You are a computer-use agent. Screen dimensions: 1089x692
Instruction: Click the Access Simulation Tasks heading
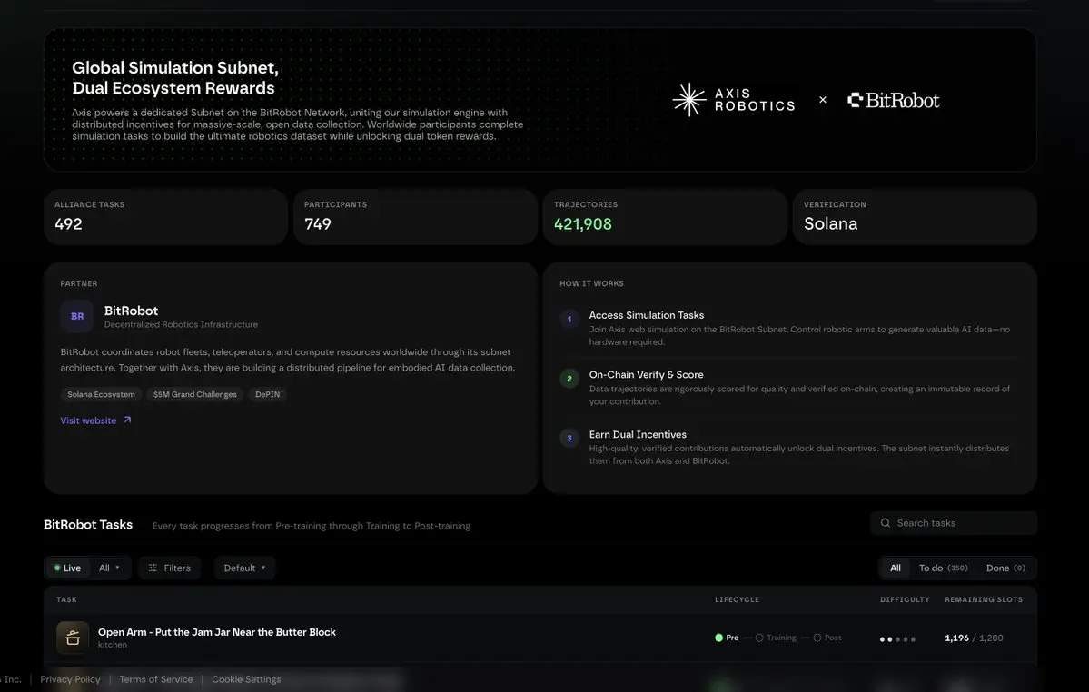647,315
